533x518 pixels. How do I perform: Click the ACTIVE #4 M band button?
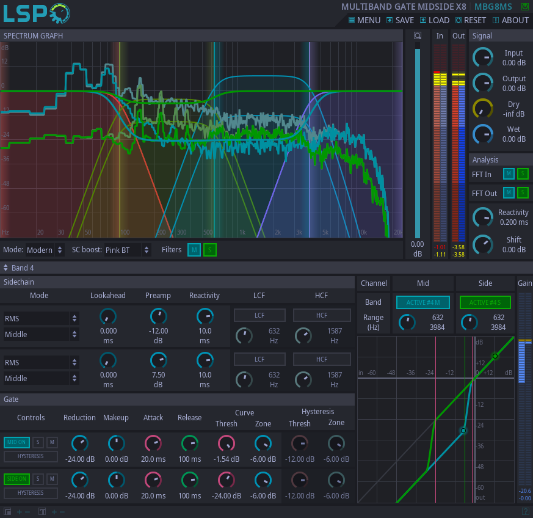[x=423, y=302]
